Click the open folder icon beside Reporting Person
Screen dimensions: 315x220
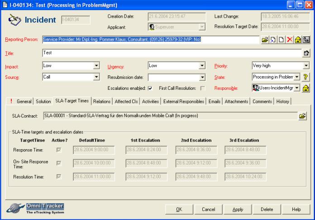pos(265,40)
